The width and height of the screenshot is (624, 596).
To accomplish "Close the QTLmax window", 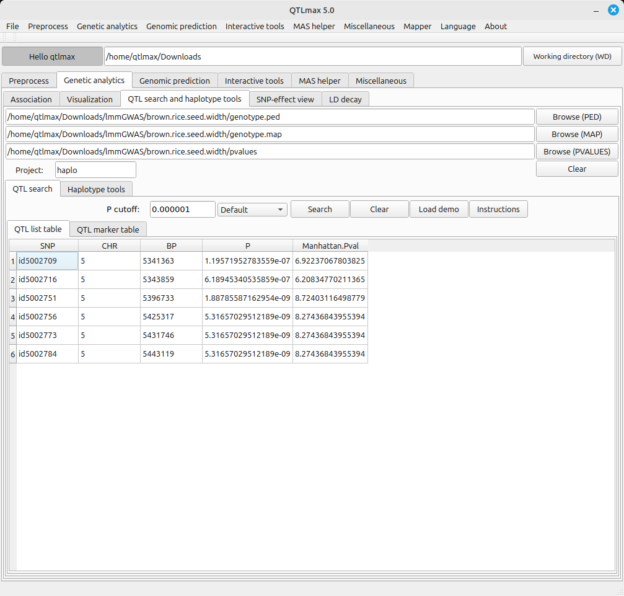I will tap(613, 10).
